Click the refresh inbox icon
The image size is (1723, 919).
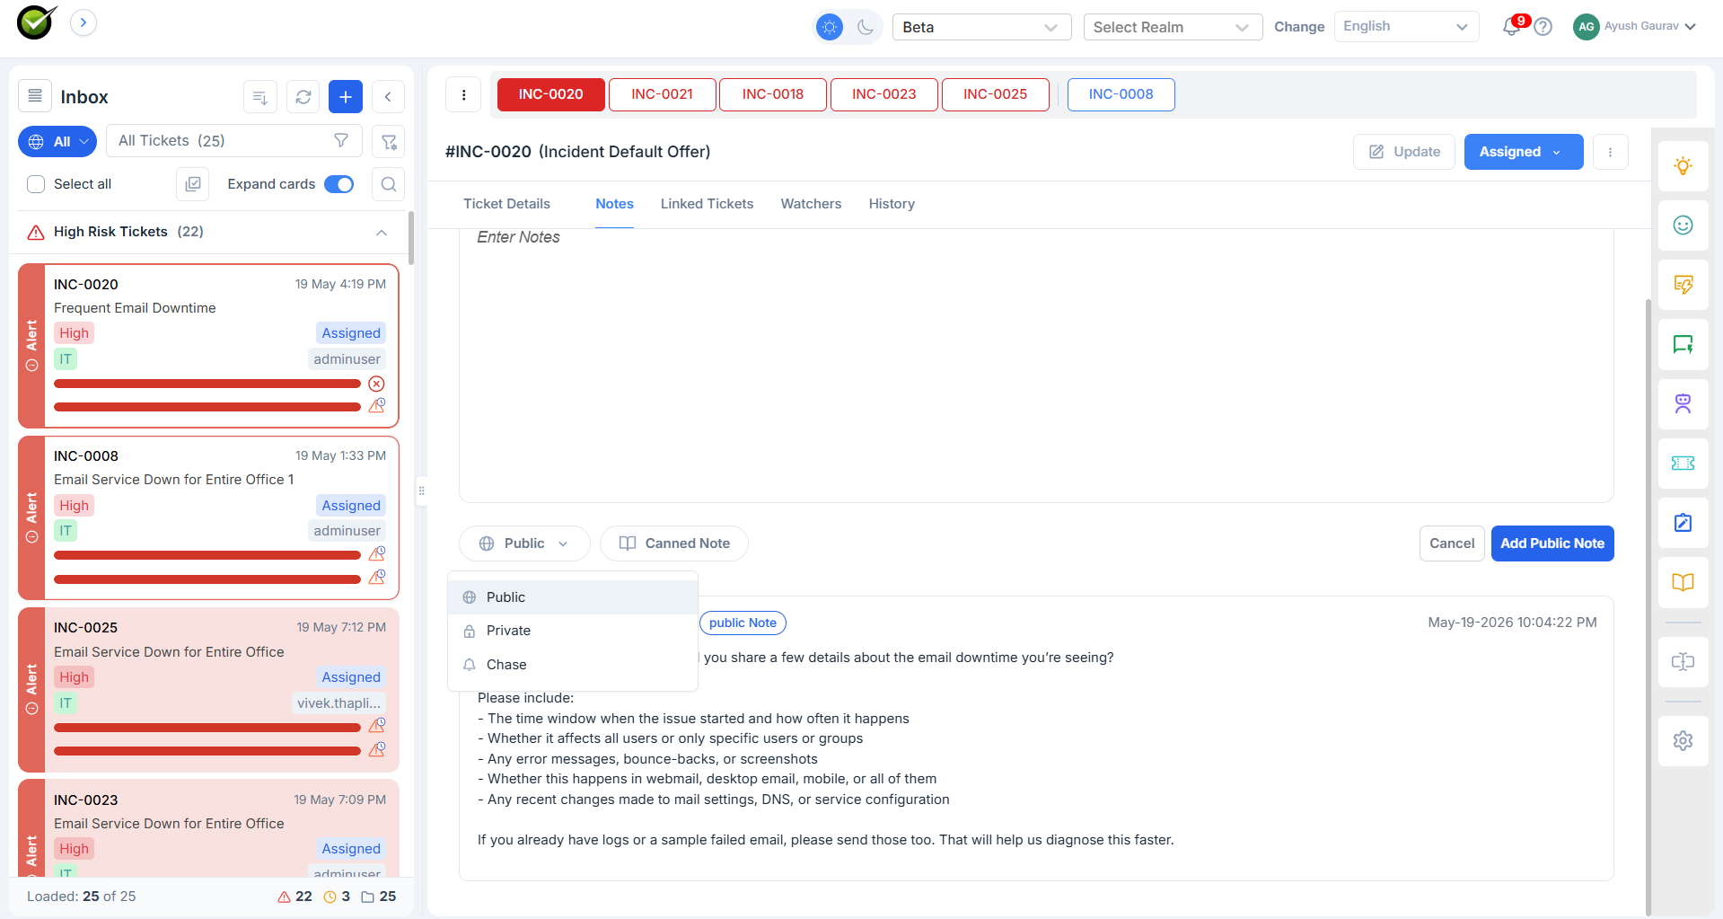(303, 97)
